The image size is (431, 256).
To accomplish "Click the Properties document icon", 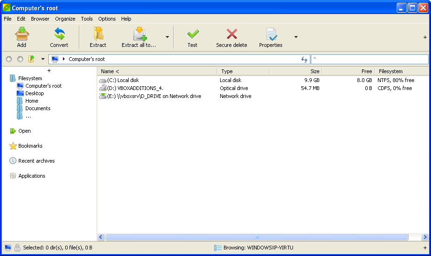I will (x=271, y=34).
